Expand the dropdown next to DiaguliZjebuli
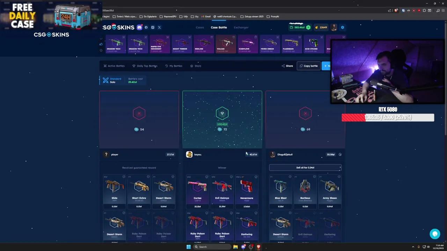 [x=340, y=154]
